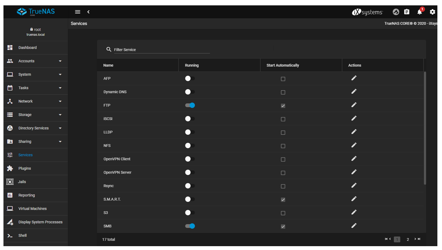This screenshot has height=250, width=442.
Task: Edit the OpenVPN Client configuration
Action: tap(354, 159)
